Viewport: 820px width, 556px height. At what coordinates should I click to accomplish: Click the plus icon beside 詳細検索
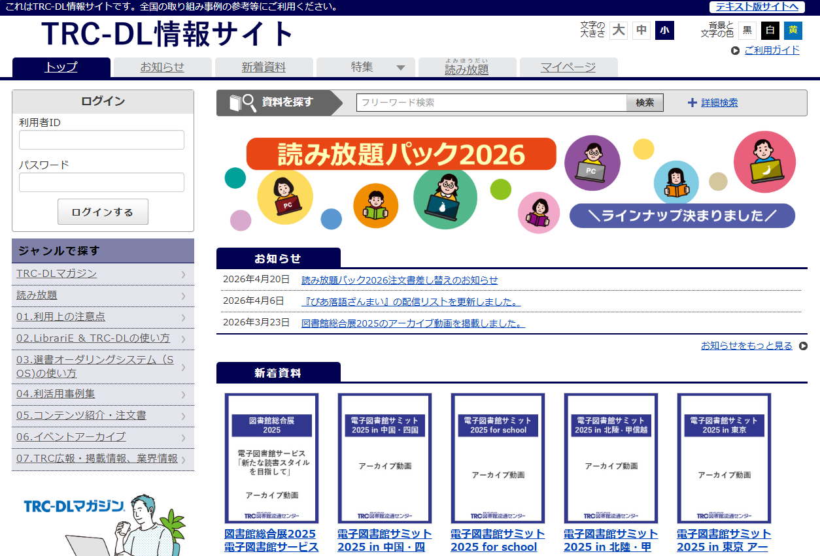pyautogui.click(x=692, y=103)
